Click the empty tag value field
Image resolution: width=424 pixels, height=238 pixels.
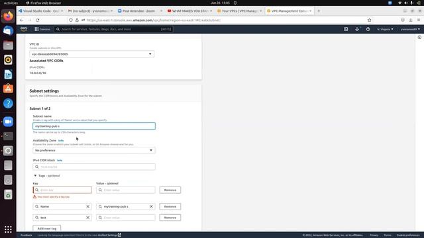[126, 190]
